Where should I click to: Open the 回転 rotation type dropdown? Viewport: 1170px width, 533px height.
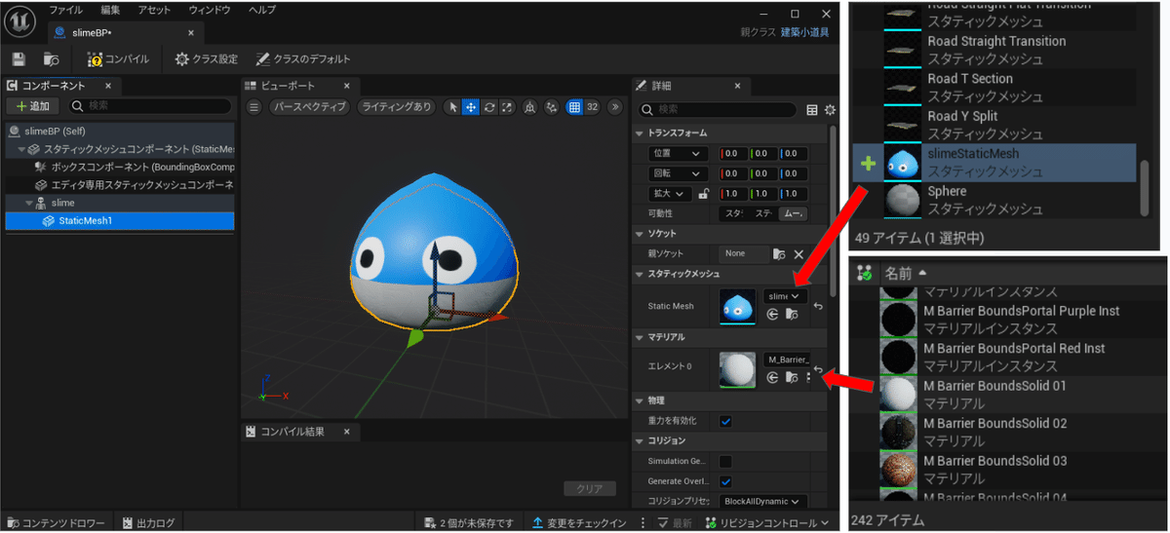pyautogui.click(x=679, y=174)
